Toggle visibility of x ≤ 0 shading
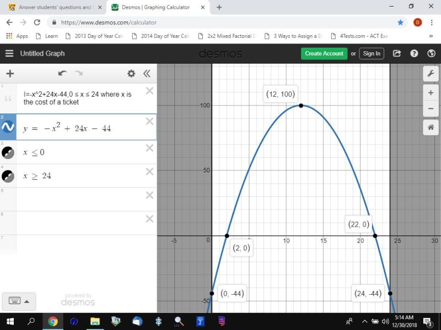Image resolution: width=441 pixels, height=330 pixels. (x=8, y=153)
